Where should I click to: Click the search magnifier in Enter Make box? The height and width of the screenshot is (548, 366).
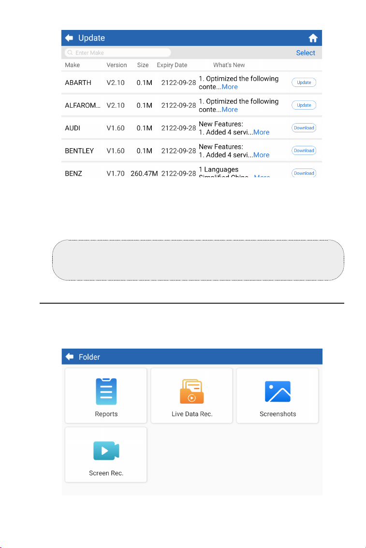[70, 53]
